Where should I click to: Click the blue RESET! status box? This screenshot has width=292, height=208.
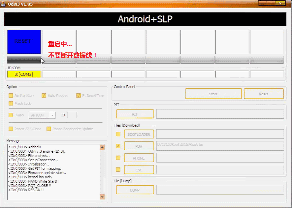tap(24, 42)
